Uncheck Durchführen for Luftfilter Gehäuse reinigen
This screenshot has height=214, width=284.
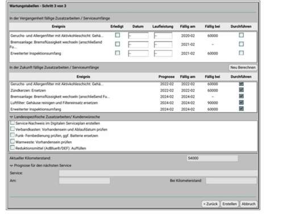(x=241, y=102)
